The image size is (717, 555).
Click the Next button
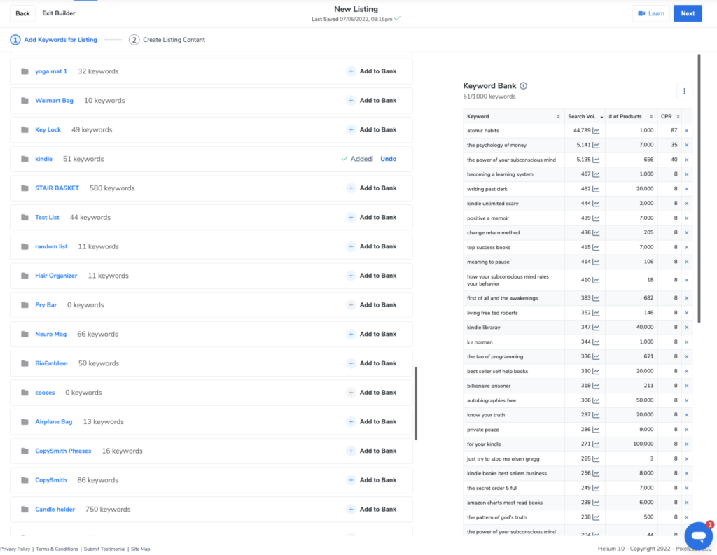coord(688,13)
